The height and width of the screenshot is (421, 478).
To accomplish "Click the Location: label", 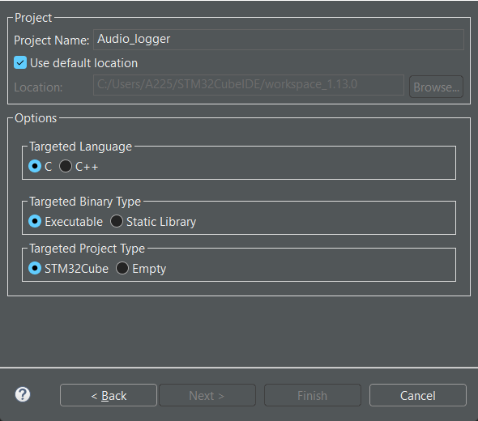I will coord(38,87).
